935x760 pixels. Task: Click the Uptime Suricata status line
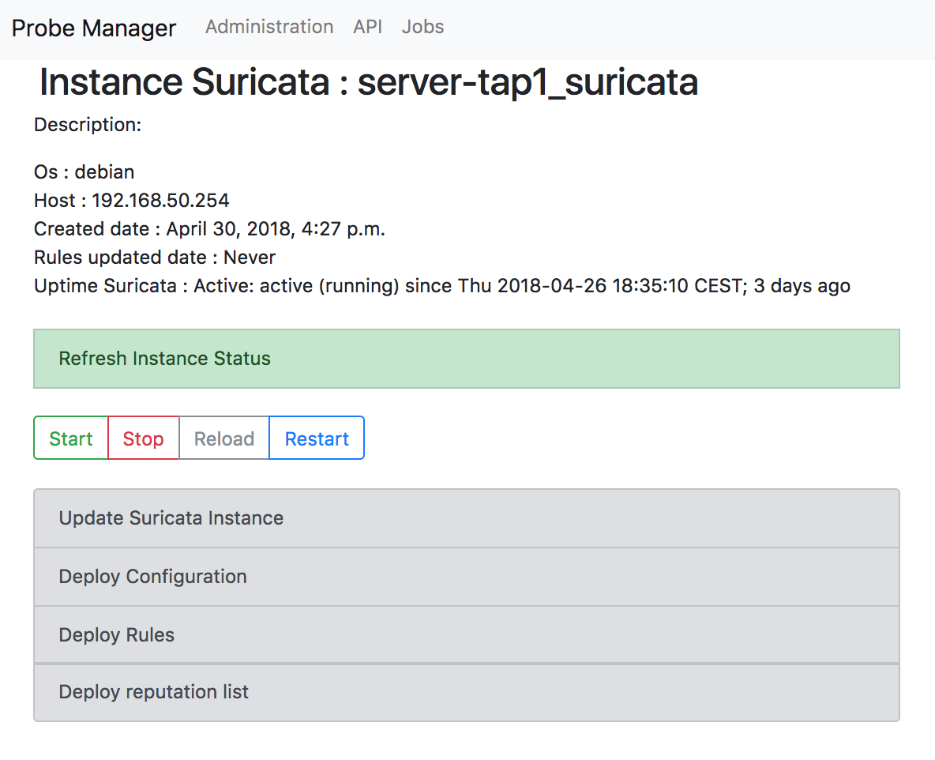pos(442,286)
